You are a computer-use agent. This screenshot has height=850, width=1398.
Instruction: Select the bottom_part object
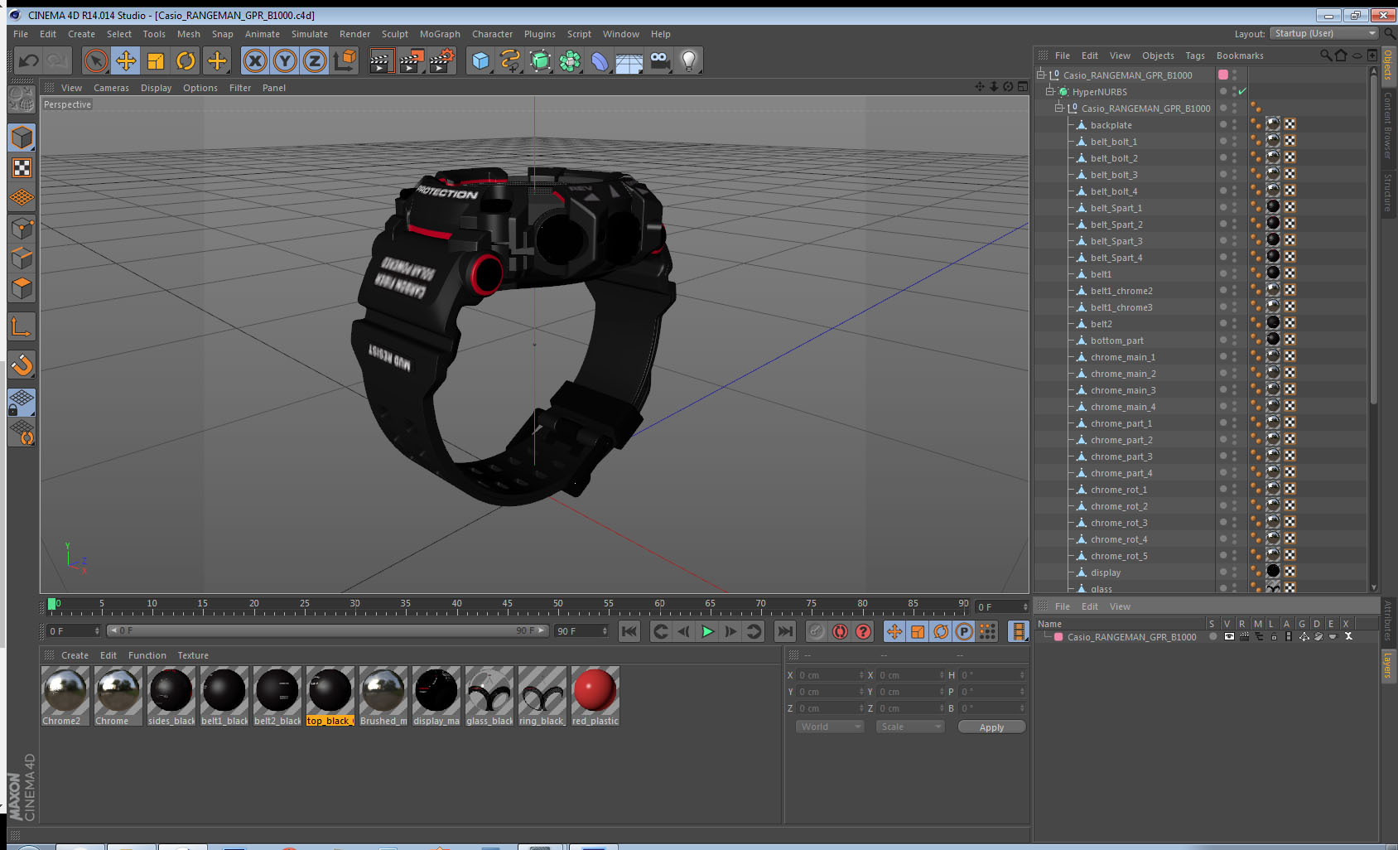[x=1116, y=340]
